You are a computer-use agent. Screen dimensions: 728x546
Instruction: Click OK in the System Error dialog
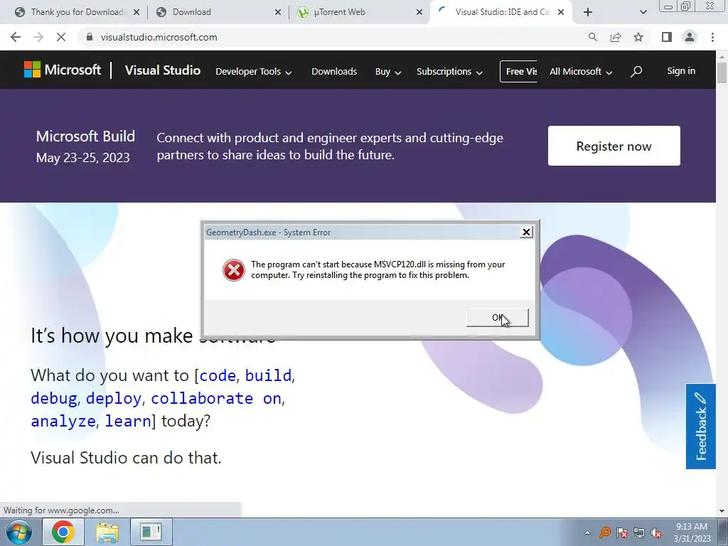(497, 318)
